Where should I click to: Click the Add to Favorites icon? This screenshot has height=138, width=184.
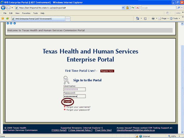coord(8,18)
